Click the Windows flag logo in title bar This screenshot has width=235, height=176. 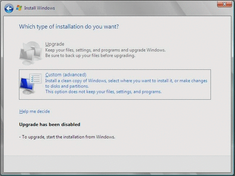click(x=19, y=8)
